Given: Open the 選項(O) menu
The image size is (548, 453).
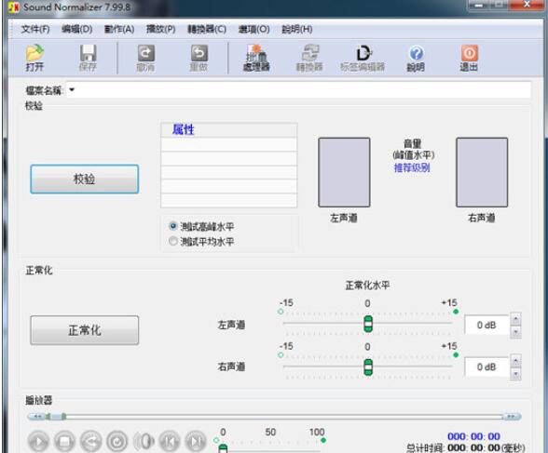Looking at the screenshot, I should pyautogui.click(x=254, y=29).
